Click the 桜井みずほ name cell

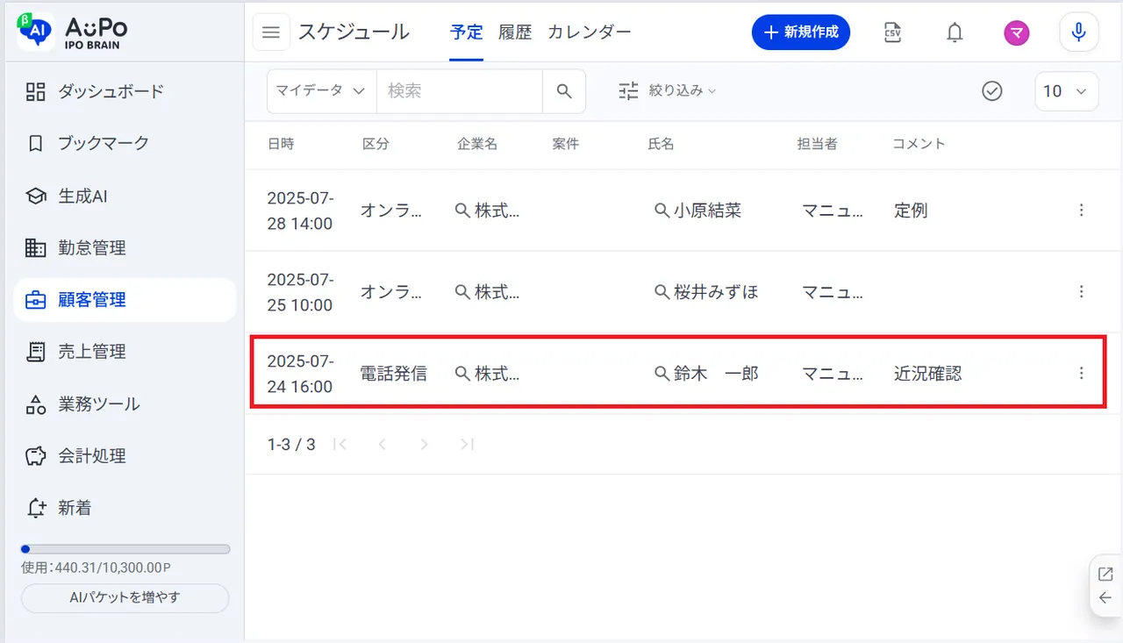coord(716,292)
